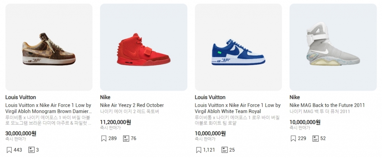Open Nike MAG Back to the Future 2011 title
This screenshot has height=158, width=382.
click(327, 105)
